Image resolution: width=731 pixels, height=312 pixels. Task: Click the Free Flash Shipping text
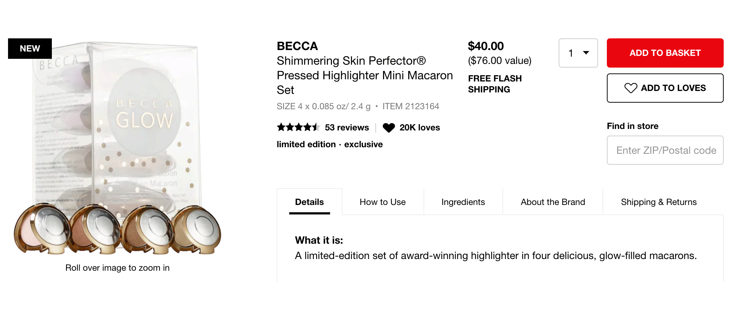click(494, 84)
